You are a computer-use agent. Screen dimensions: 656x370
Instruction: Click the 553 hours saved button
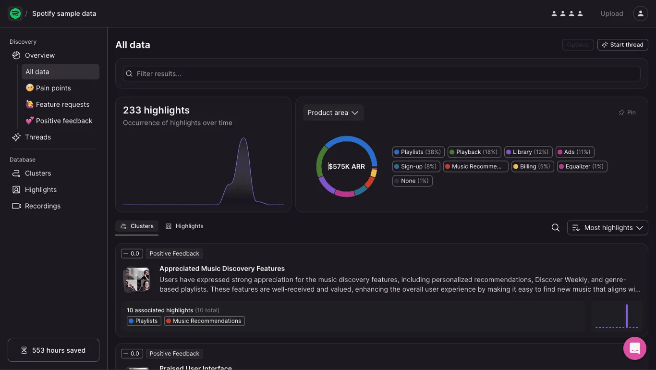(53, 350)
